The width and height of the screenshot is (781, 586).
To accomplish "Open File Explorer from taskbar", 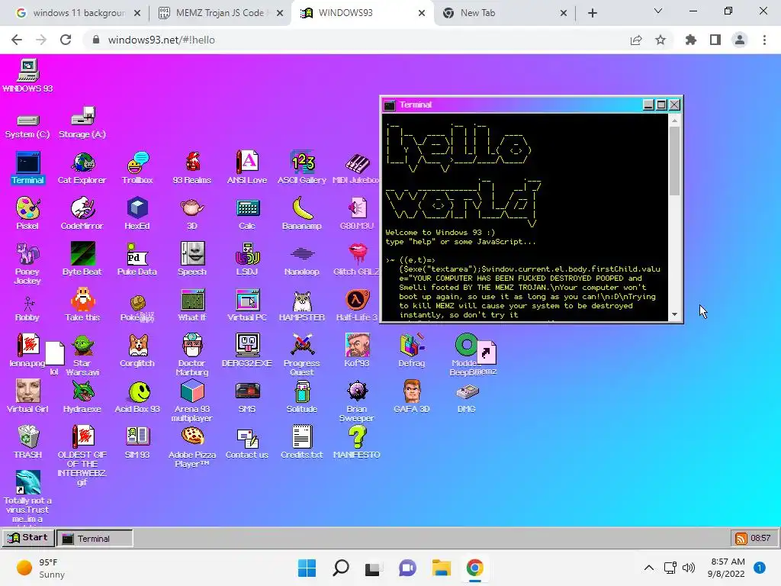I will pos(441,568).
